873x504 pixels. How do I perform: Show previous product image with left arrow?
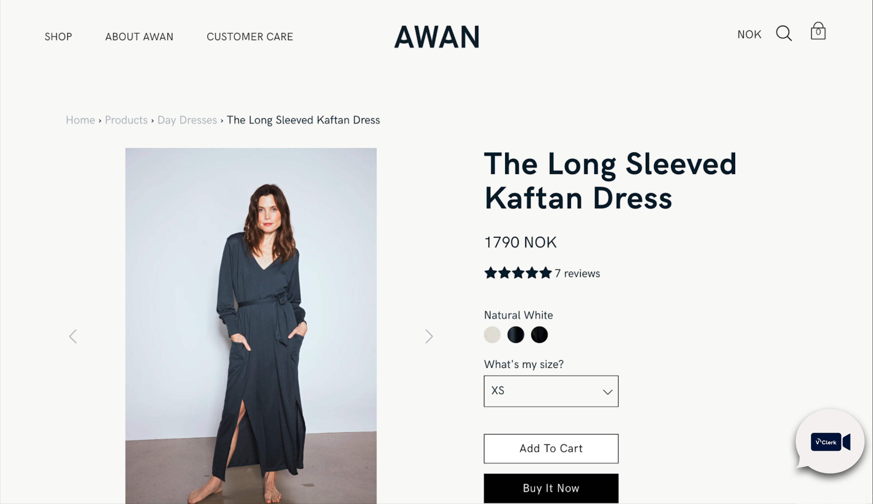(73, 336)
